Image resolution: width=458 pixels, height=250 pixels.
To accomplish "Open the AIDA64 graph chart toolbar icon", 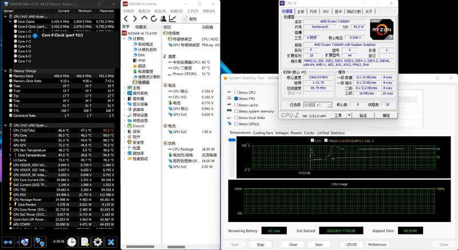I will pyautogui.click(x=172, y=19).
